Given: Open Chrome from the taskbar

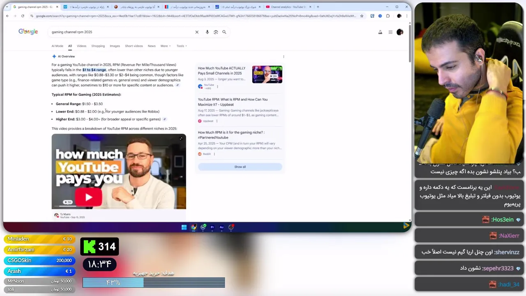Looking at the screenshot, I should pyautogui.click(x=194, y=227).
